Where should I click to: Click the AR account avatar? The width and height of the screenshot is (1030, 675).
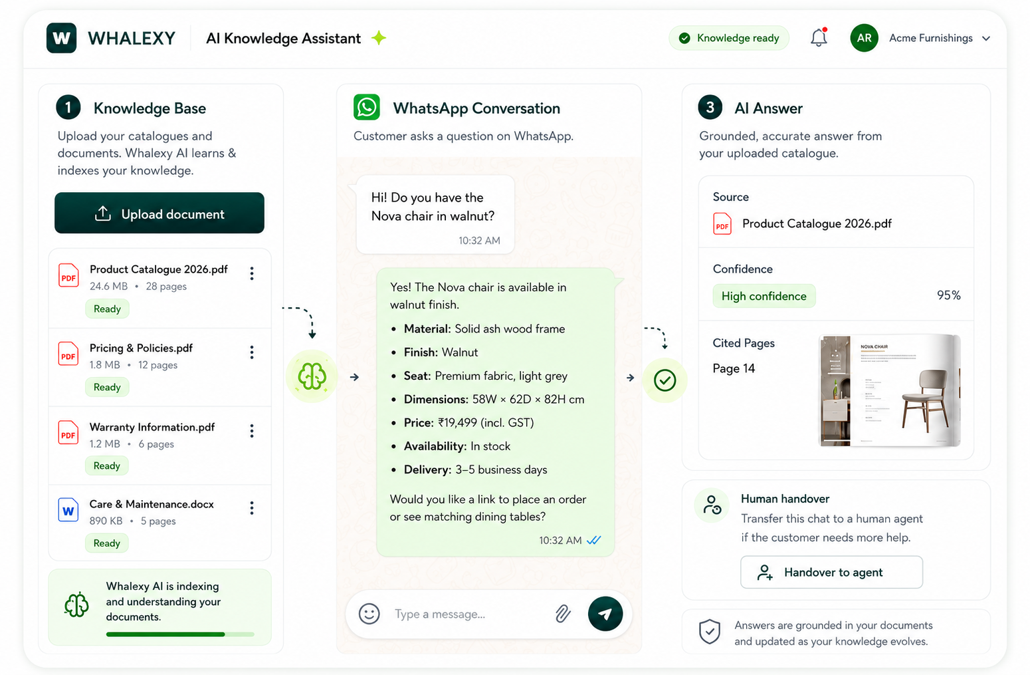point(864,38)
